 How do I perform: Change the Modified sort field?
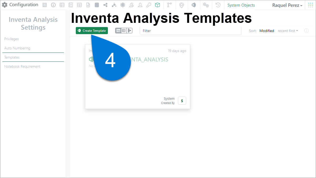[267, 31]
